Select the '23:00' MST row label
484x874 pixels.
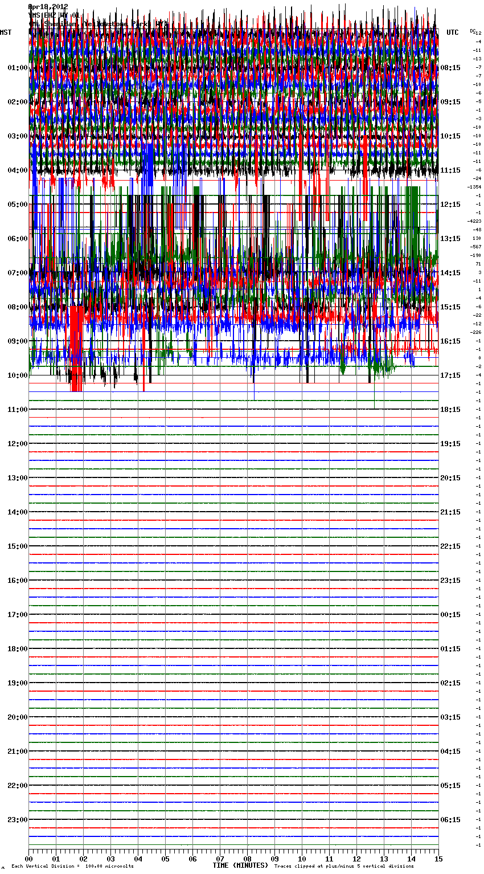pyautogui.click(x=18, y=820)
